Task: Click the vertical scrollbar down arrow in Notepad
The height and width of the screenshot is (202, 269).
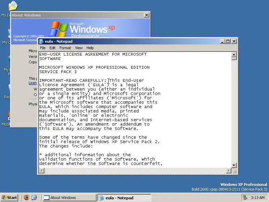Action: pyautogui.click(x=234, y=165)
